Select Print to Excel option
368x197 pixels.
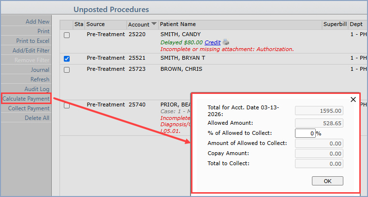pos(32,41)
